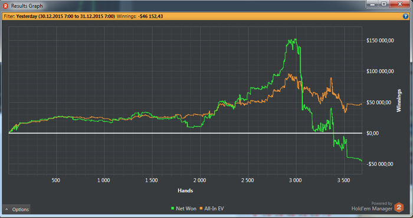Minimize the Results Graph window
This screenshot has height=218, width=413.
tap(372, 4)
